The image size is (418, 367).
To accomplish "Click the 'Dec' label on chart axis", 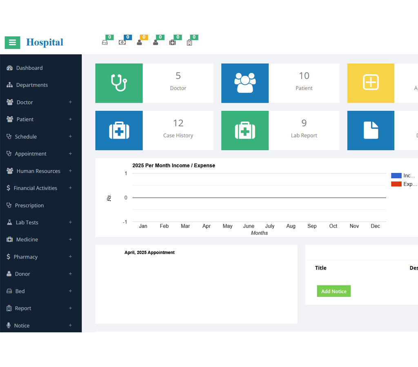I will point(376,226).
